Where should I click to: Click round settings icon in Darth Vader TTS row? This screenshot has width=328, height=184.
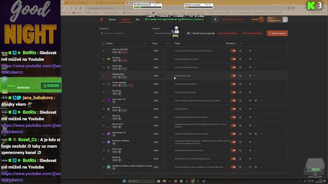click(x=256, y=101)
